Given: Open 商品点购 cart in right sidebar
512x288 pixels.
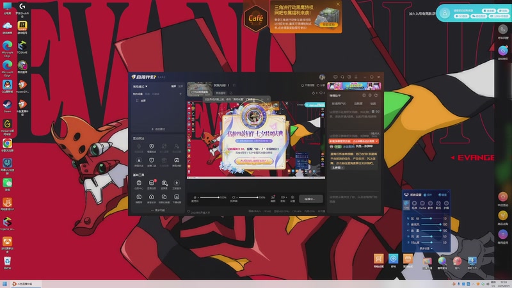Looking at the screenshot, I should 503,218.
